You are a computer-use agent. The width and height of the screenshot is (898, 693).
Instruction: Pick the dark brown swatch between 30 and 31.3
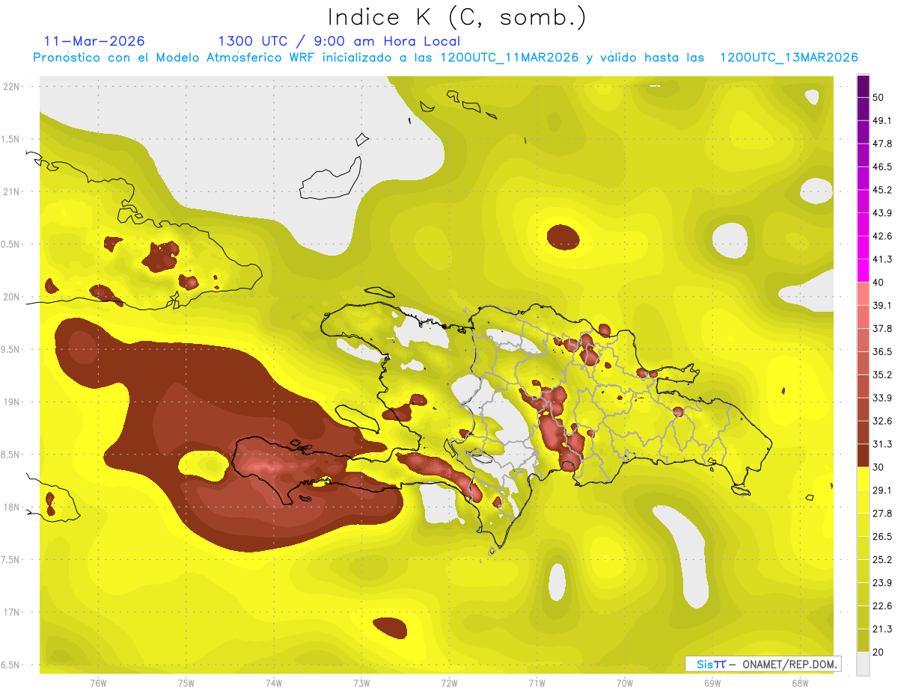863,455
